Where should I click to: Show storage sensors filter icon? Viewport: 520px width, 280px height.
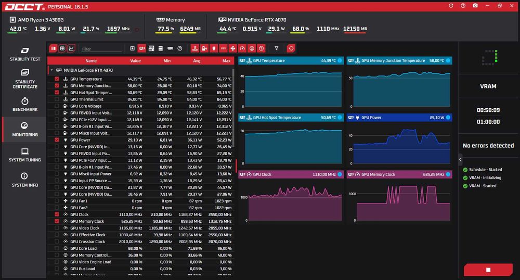(161, 48)
